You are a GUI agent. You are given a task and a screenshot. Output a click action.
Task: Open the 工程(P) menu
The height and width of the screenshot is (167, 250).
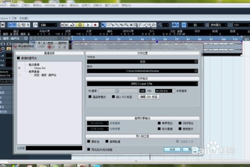coord(26,5)
